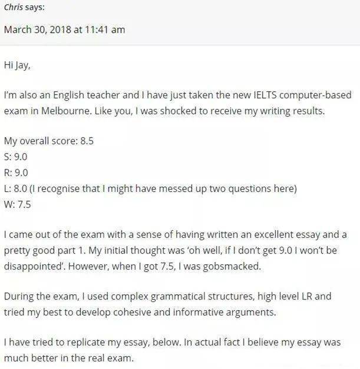Click the 'S: 9.0' speaking score line
This screenshot has height=369, width=360.
click(16, 157)
